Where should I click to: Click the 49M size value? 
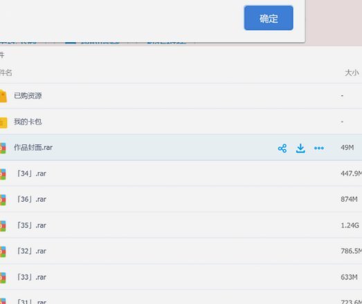(x=347, y=147)
